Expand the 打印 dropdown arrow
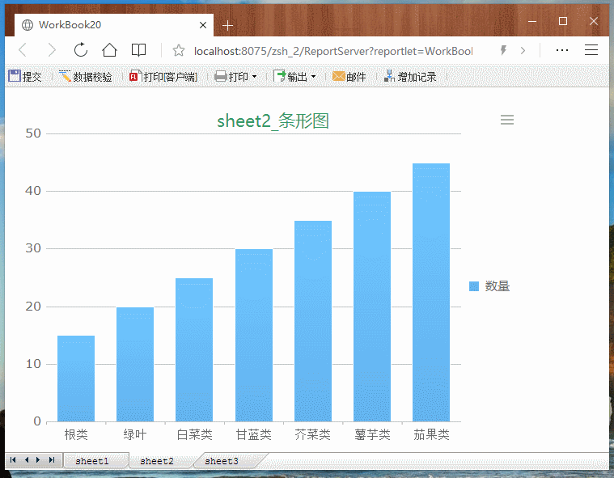This screenshot has width=614, height=478. click(x=255, y=77)
